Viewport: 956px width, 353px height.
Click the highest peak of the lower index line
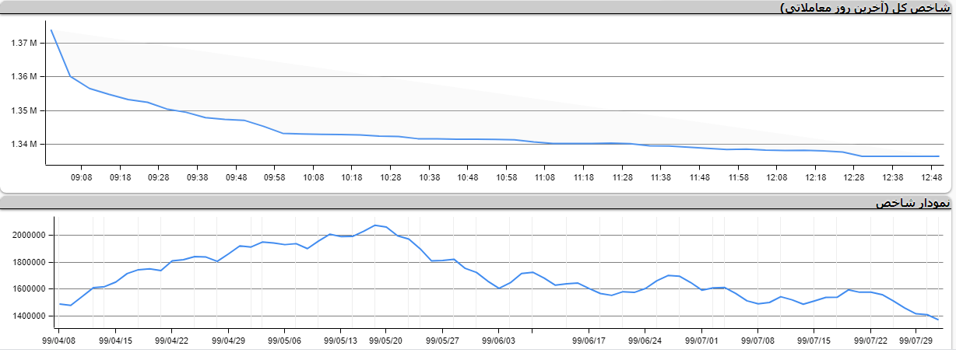pyautogui.click(x=375, y=225)
